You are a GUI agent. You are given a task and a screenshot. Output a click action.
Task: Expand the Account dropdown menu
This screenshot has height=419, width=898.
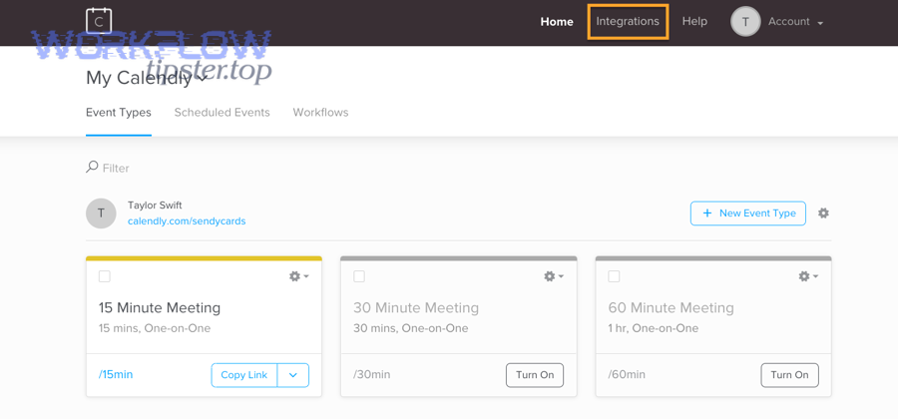[x=795, y=22]
